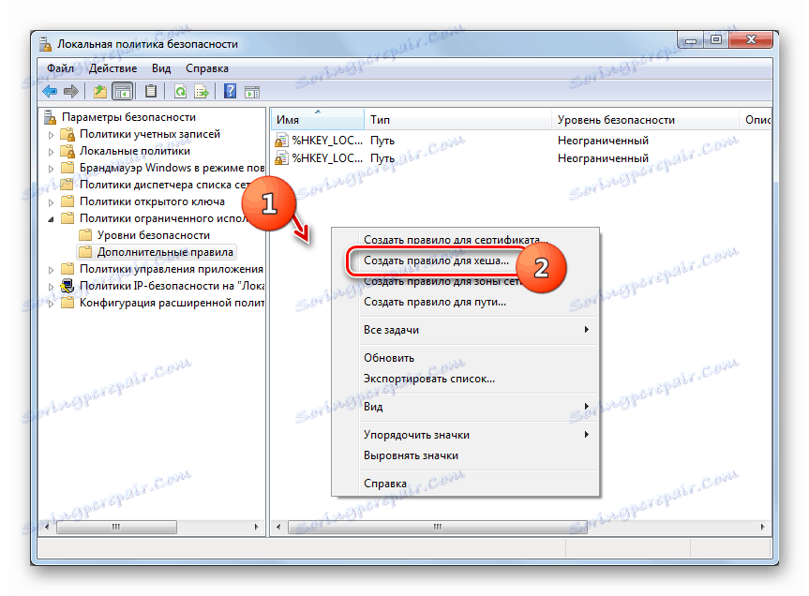809x596 pixels.
Task: Click the Локальные политики folder icon
Action: click(67, 151)
